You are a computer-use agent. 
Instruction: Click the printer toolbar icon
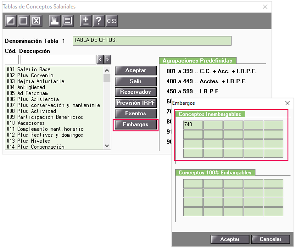54,20
